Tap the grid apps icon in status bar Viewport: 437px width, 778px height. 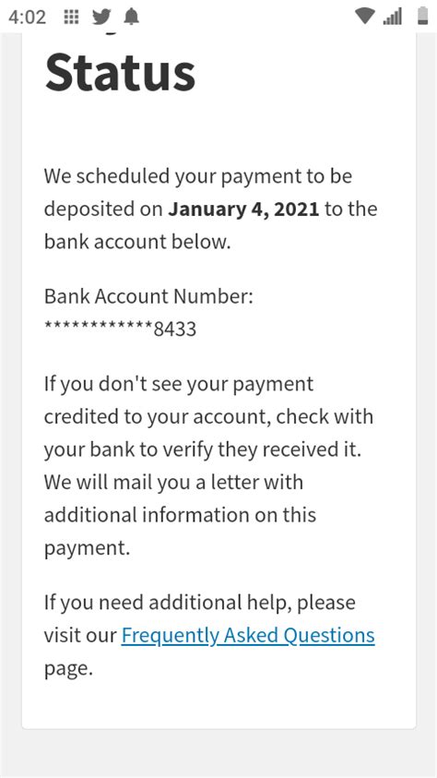point(71,18)
